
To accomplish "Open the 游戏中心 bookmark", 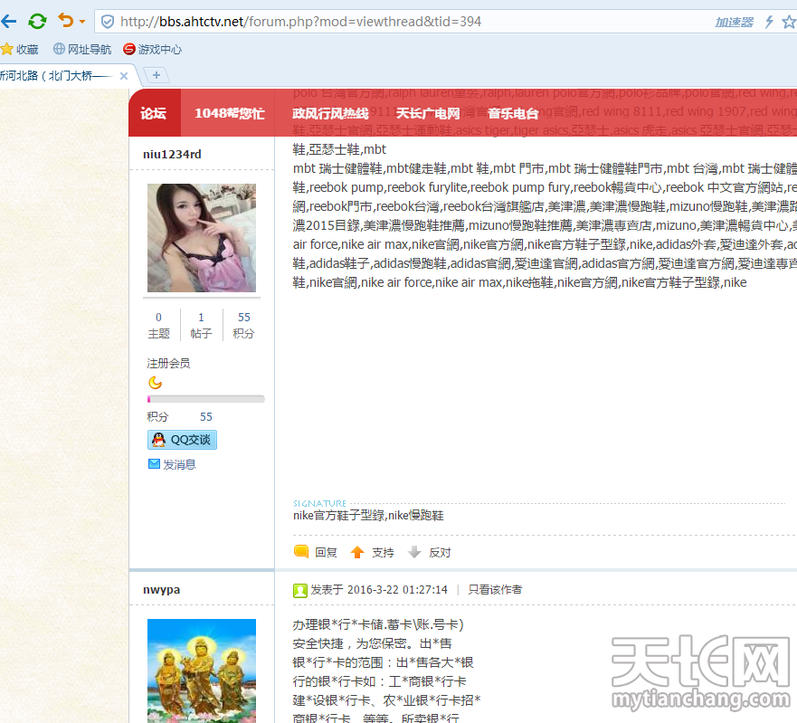I will 152,50.
